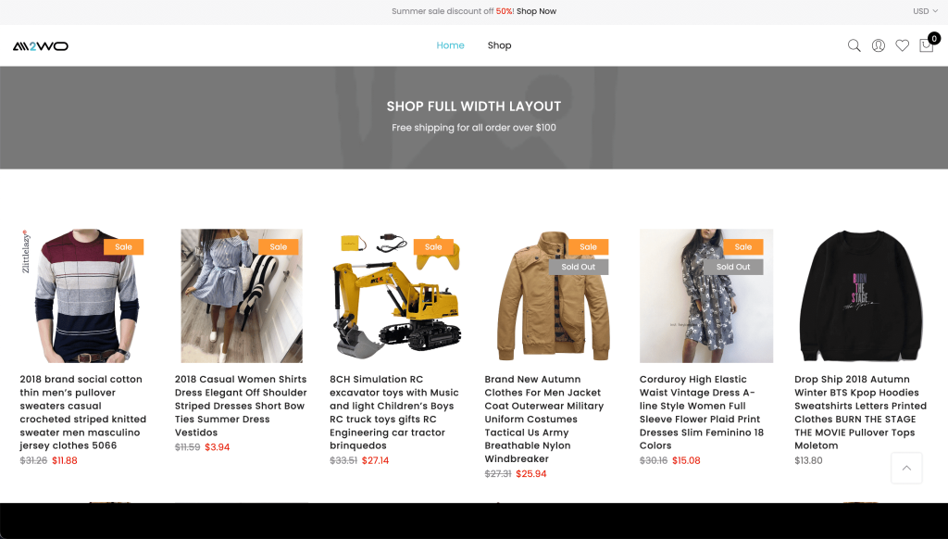Open the yellow RC excavator image
948x539 pixels.
coord(396,295)
